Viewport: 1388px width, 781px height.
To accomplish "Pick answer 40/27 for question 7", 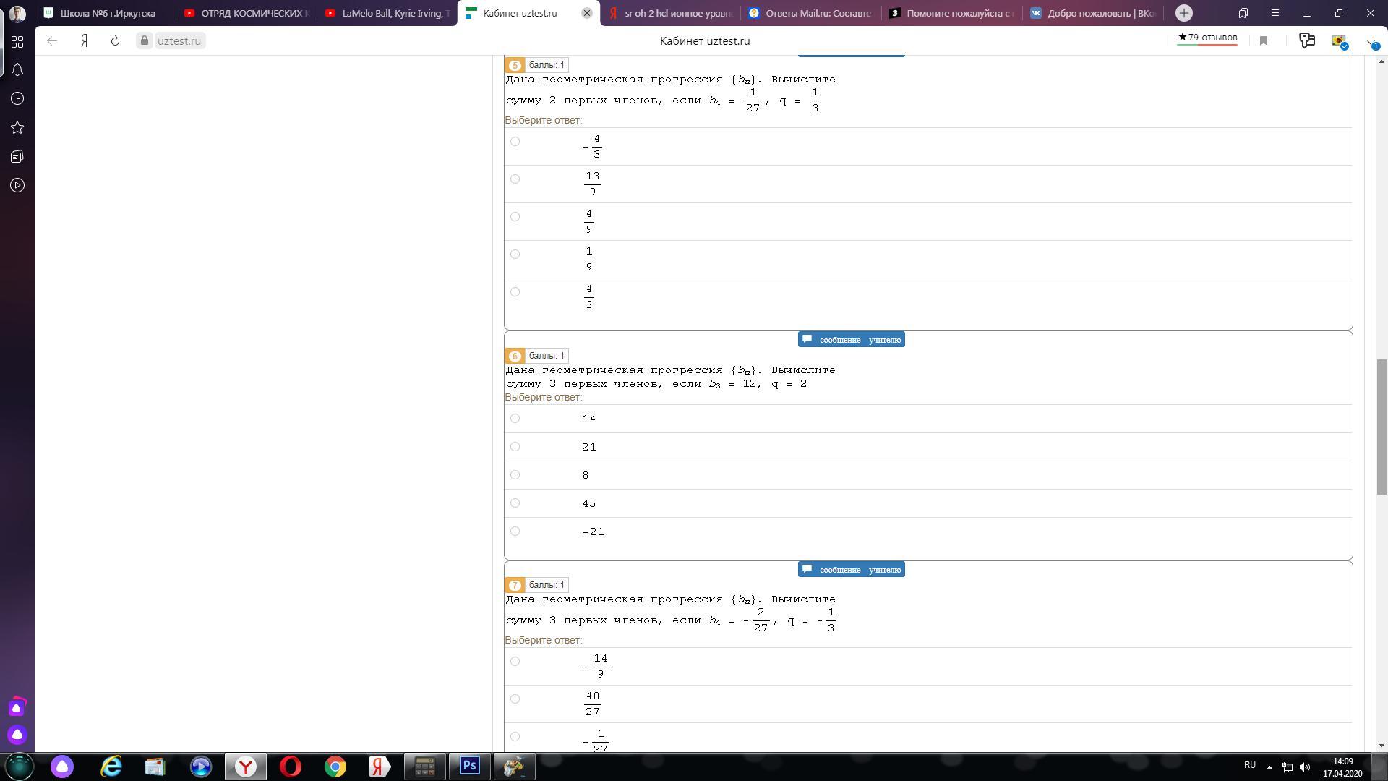I will pos(515,699).
